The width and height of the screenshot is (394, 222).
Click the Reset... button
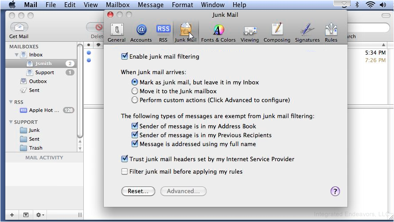coord(138,191)
